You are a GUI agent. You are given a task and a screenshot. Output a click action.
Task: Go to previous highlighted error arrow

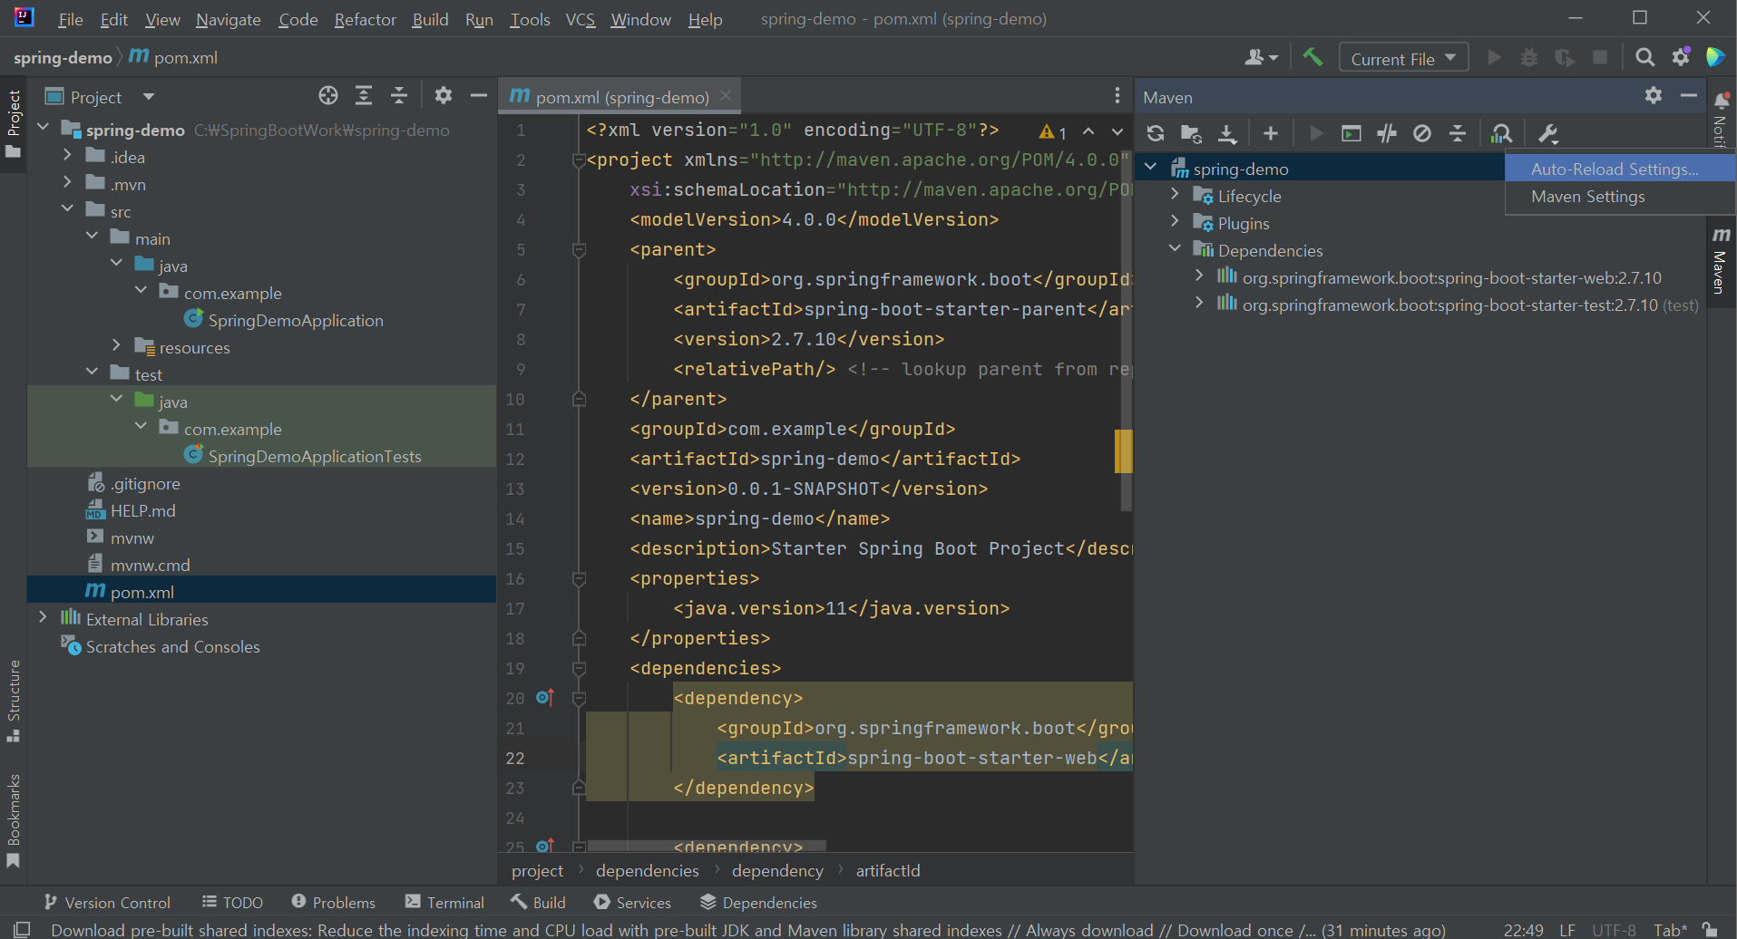(x=1088, y=132)
